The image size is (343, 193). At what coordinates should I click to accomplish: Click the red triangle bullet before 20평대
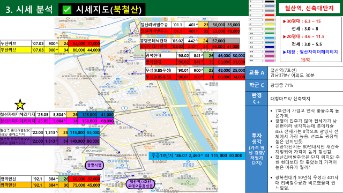[x=285, y=36]
